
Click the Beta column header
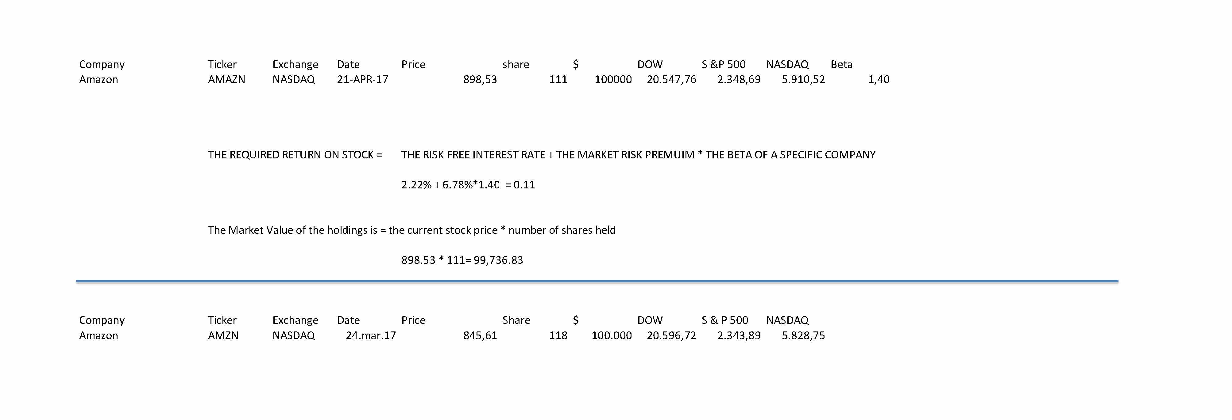tap(841, 64)
